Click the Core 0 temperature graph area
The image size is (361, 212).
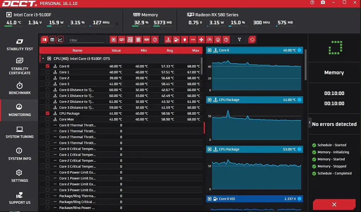[x=256, y=75]
